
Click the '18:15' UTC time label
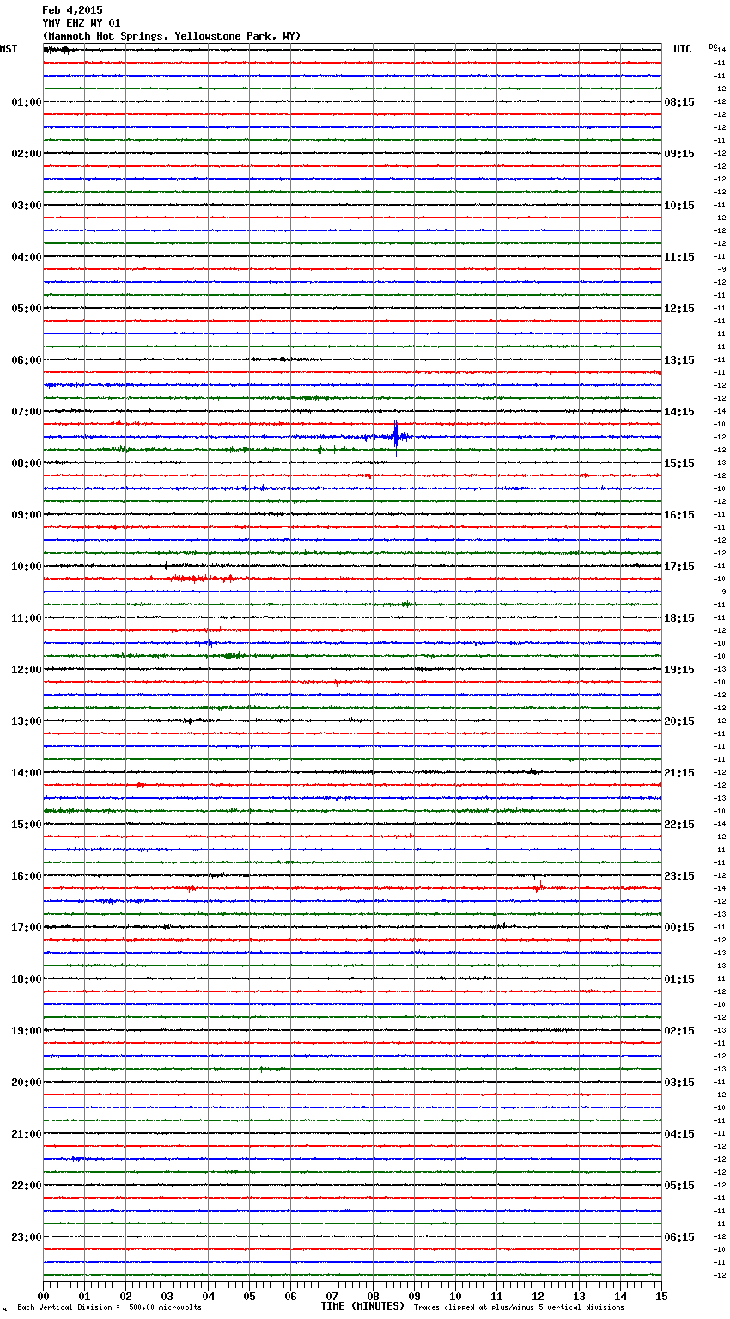[x=679, y=618]
